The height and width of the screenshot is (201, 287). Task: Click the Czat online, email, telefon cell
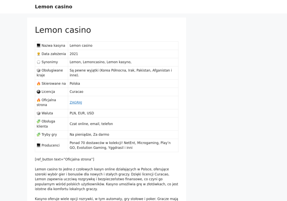[91, 124]
